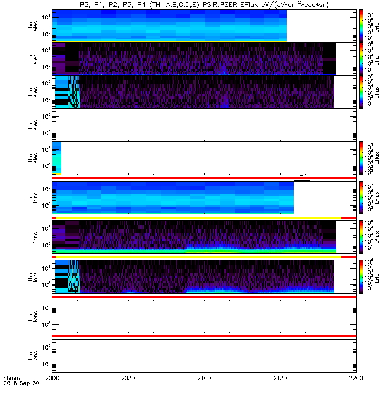382x407 pixels.
Task: Select the 2130 time axis label
Action: pyautogui.click(x=280, y=378)
